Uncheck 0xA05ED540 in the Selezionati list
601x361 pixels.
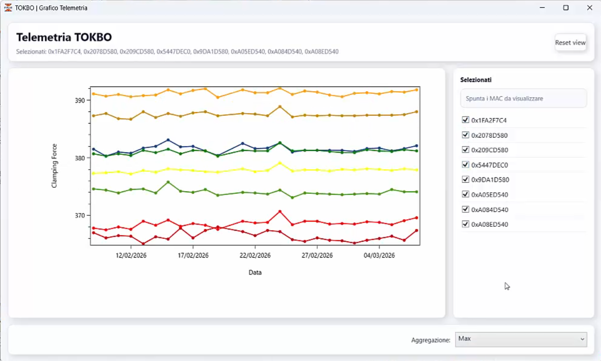465,195
